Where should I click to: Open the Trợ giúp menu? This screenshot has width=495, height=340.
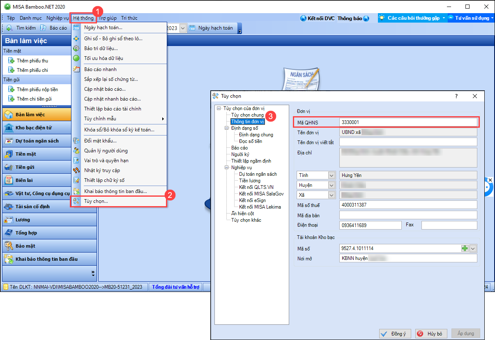coord(108,18)
